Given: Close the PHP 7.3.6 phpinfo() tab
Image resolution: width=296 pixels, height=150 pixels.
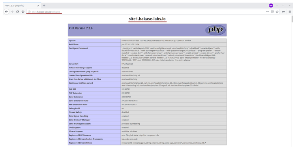Looking at the screenshot, I should (x=38, y=5).
